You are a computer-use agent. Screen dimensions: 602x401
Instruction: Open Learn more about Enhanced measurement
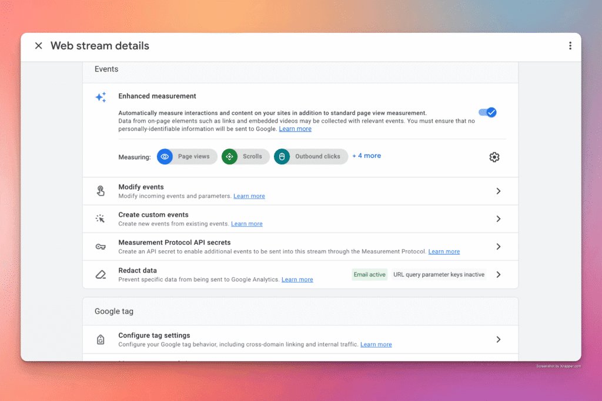click(295, 129)
